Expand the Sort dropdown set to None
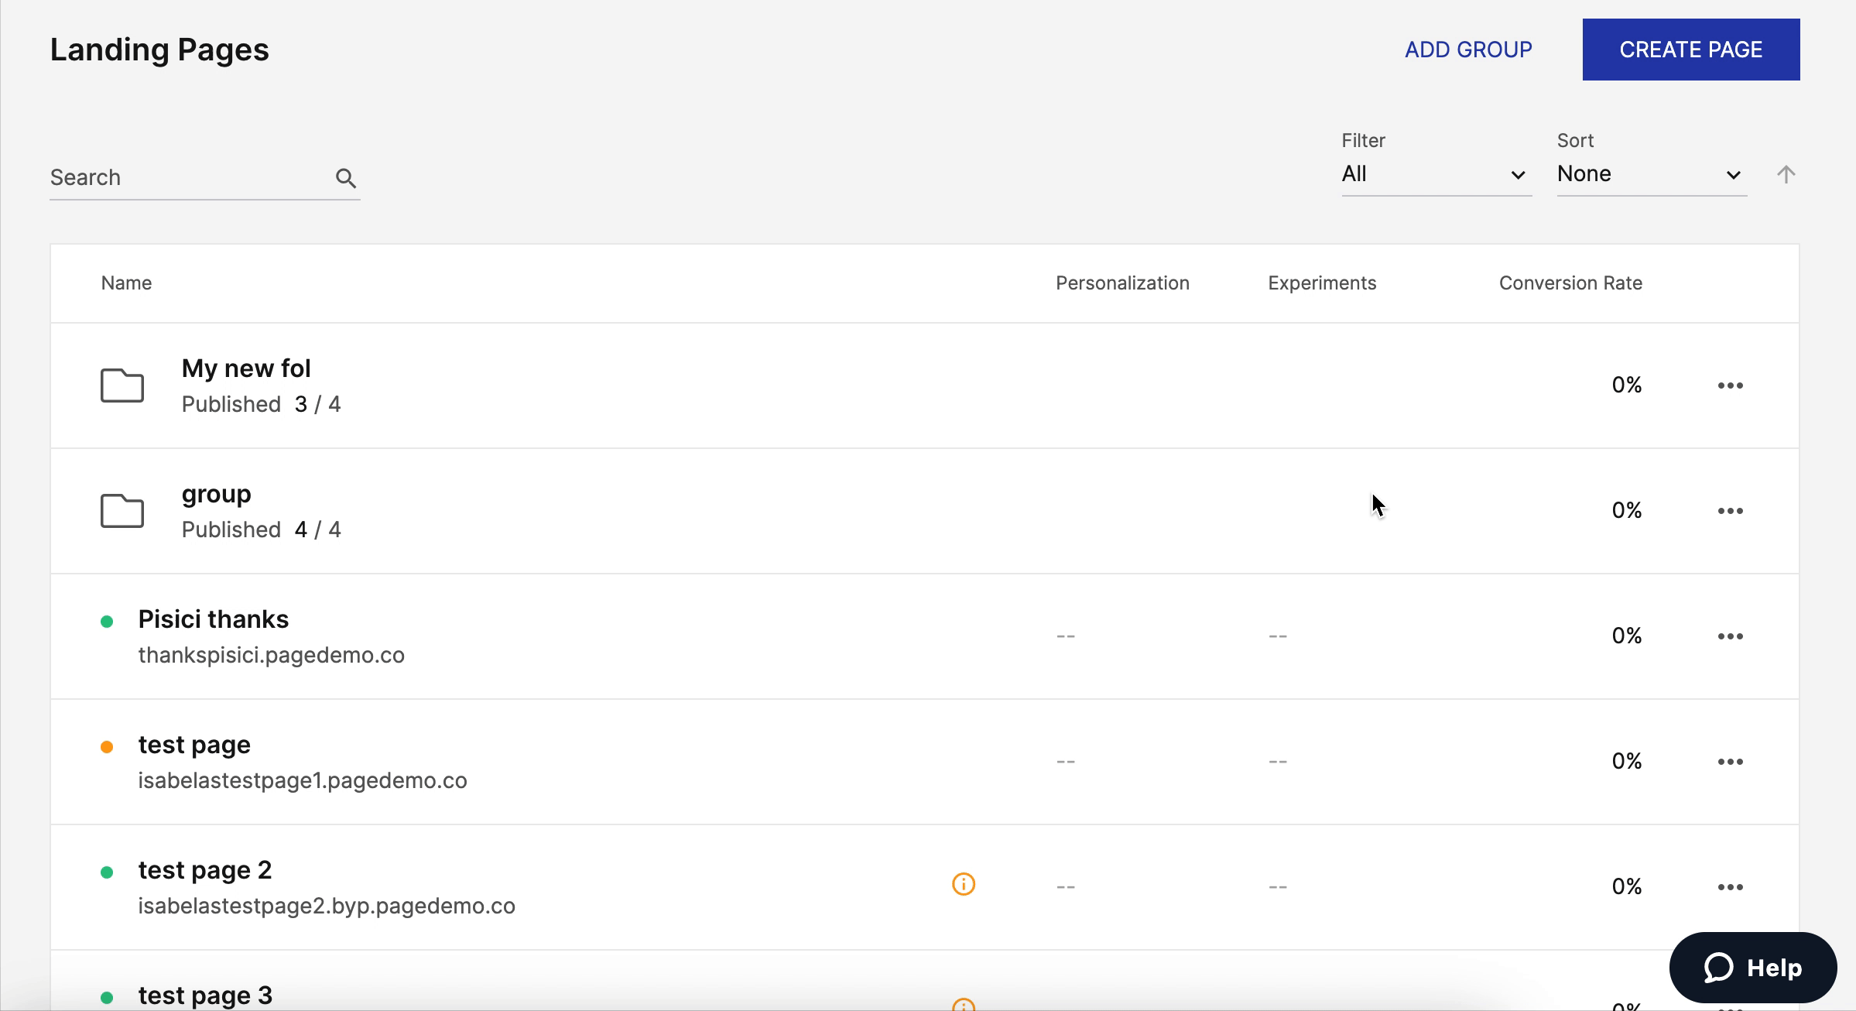The image size is (1856, 1011). (1652, 174)
